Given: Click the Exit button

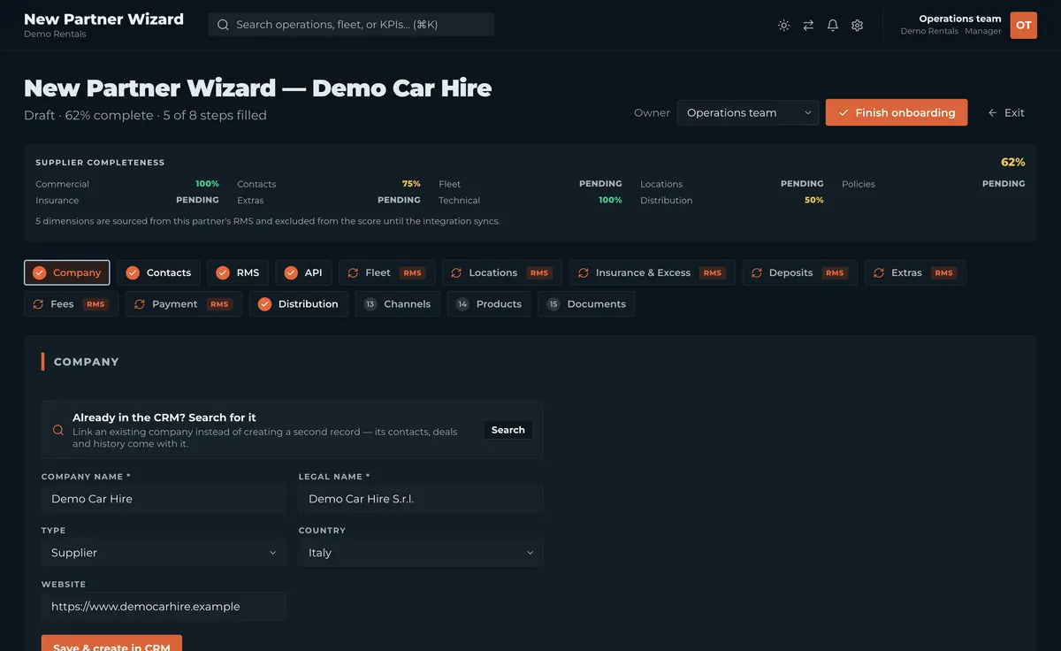Looking at the screenshot, I should coord(1006,112).
